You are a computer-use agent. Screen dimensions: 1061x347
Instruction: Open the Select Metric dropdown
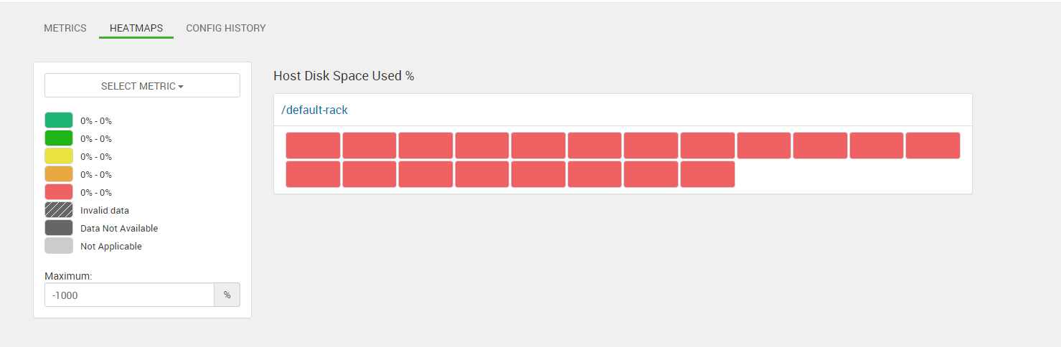point(142,86)
